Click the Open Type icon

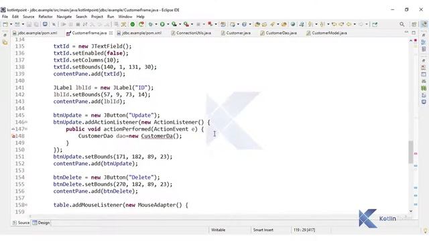coord(257,24)
